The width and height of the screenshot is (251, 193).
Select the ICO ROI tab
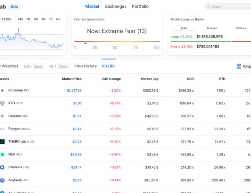click(x=109, y=66)
